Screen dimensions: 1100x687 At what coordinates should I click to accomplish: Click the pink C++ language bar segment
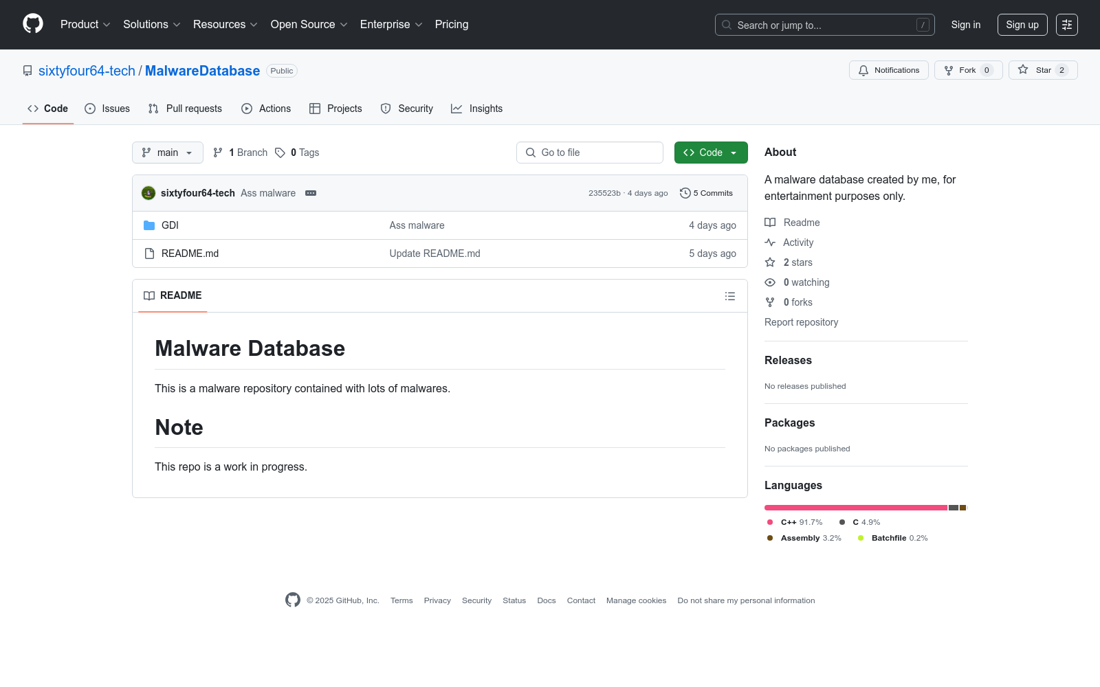856,508
